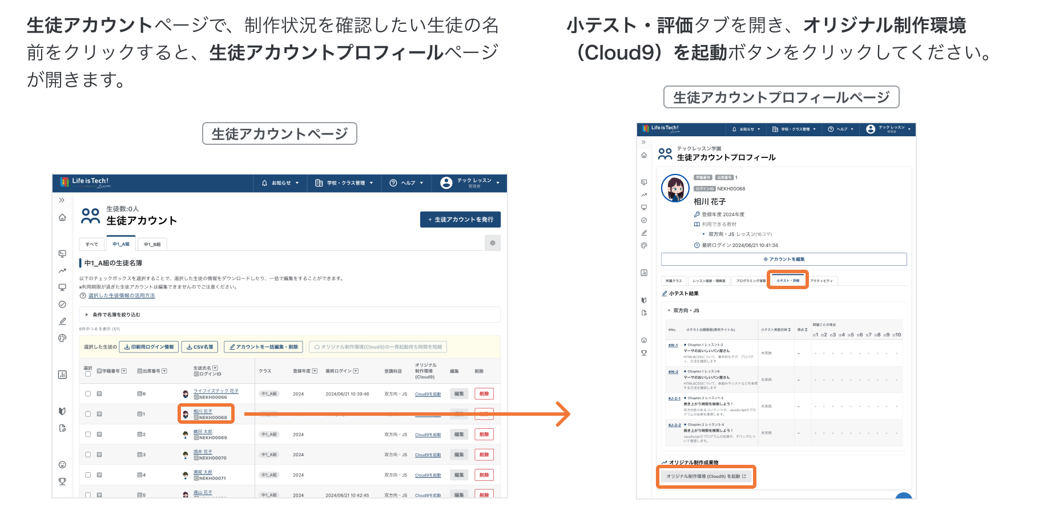Collapse the 双方向・JS section on profile page

669,311
